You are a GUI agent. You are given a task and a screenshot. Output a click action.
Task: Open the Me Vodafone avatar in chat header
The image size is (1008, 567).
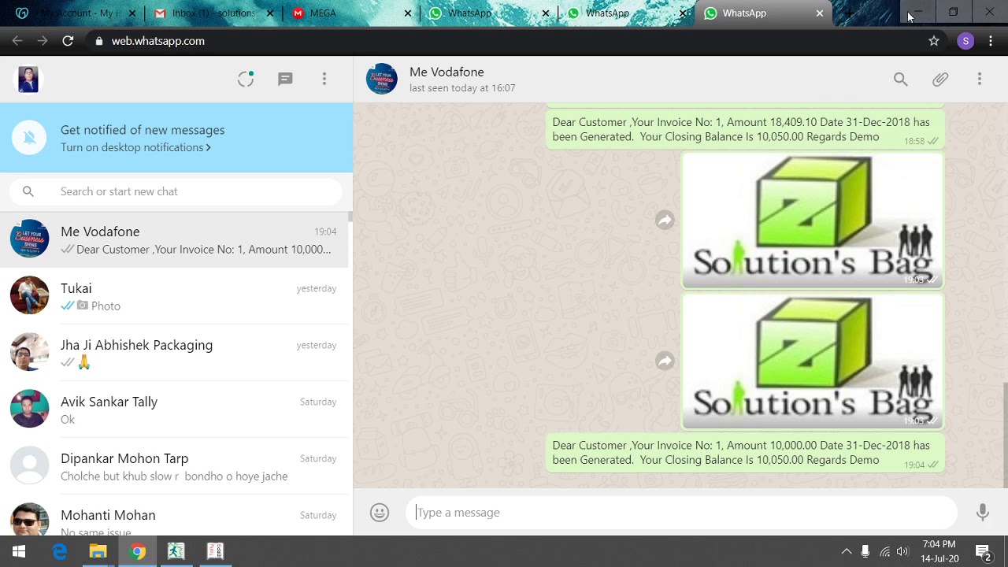click(x=382, y=79)
